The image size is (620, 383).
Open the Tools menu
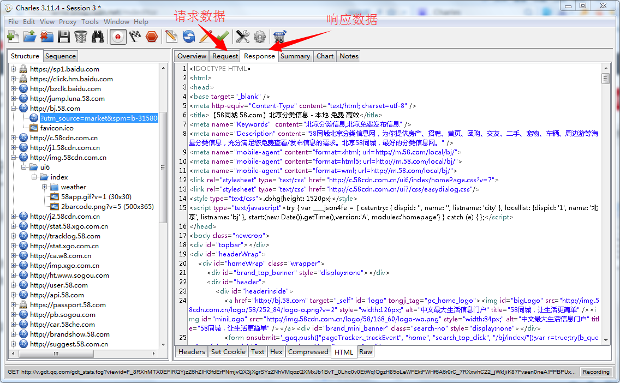90,22
